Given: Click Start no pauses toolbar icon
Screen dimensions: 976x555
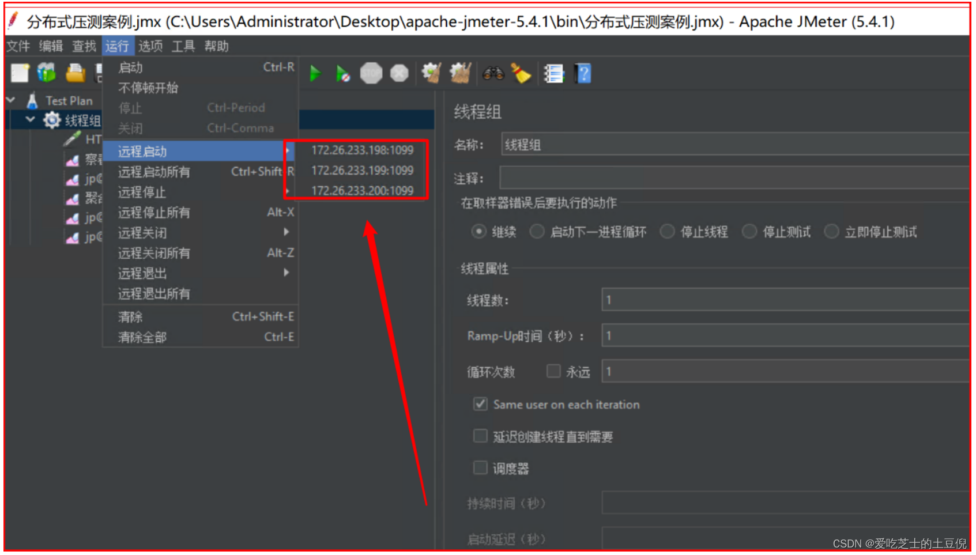Looking at the screenshot, I should click(343, 74).
